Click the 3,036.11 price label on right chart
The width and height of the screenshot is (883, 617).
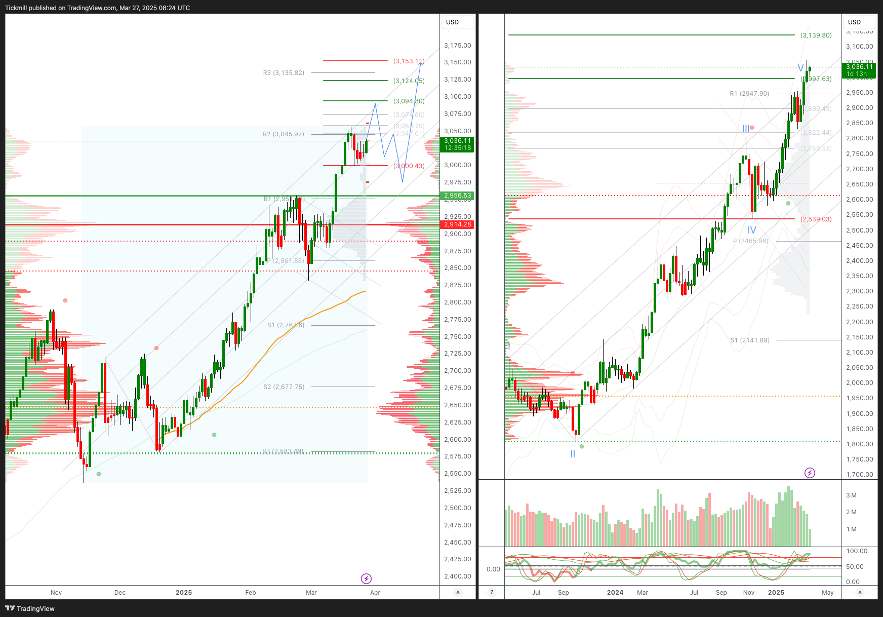pos(859,70)
